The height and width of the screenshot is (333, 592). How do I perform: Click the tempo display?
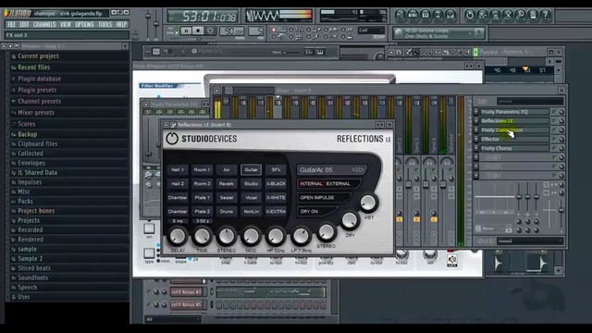tap(232, 31)
